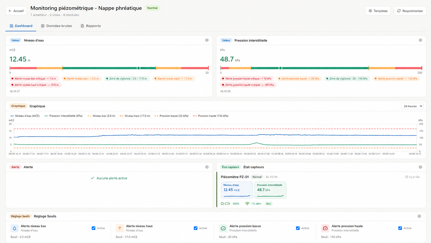Toggle the Active checkbox for Alerte niveau haut
Viewport: 431px width, 243px height.
(196, 228)
